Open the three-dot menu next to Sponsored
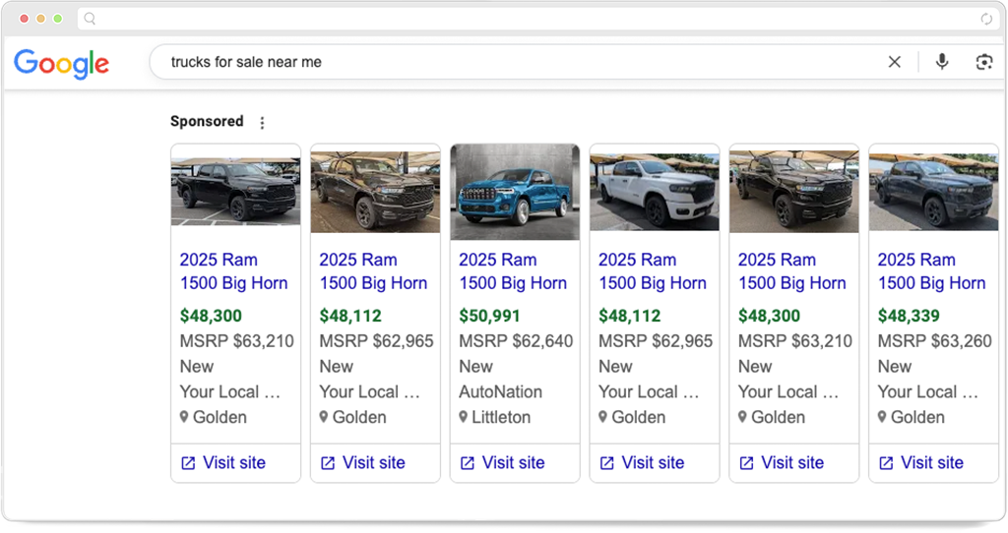Viewport: 1008px width, 533px height. 262,123
